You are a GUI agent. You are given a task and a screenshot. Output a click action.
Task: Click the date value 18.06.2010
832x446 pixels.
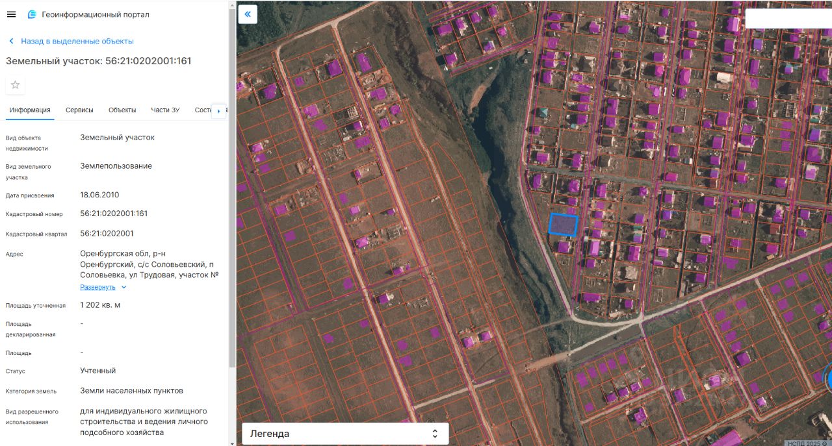tap(99, 195)
